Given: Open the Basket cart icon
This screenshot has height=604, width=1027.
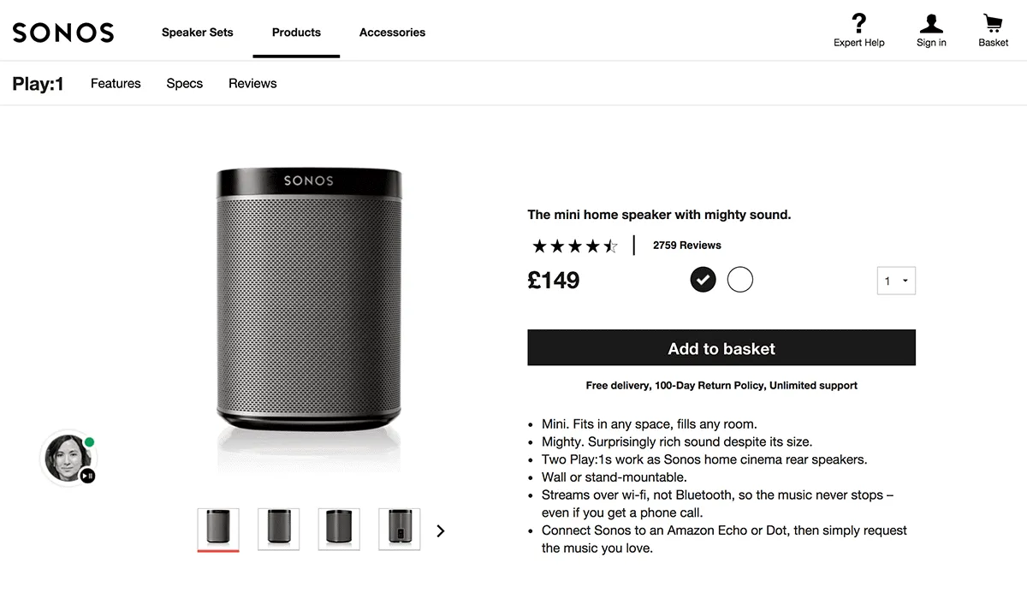Looking at the screenshot, I should [993, 23].
